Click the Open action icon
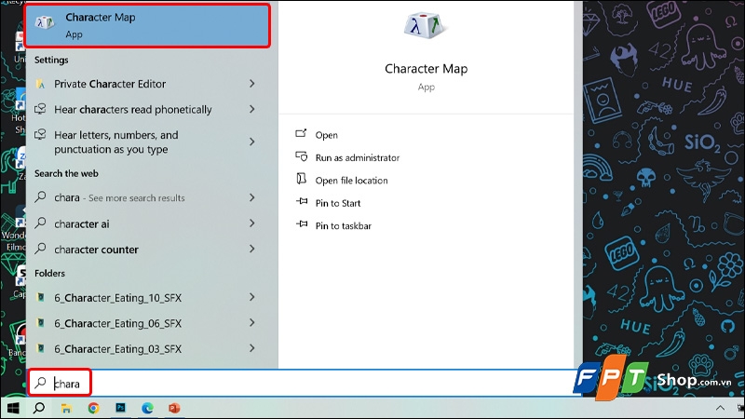 [301, 133]
